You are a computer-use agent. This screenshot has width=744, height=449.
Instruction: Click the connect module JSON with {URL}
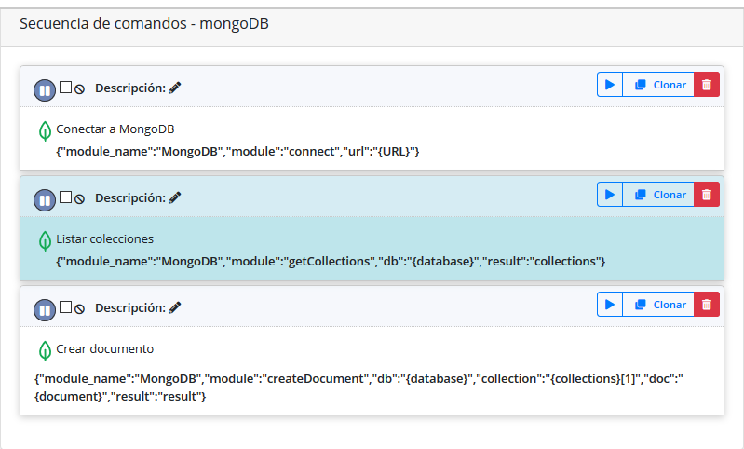pyautogui.click(x=237, y=152)
